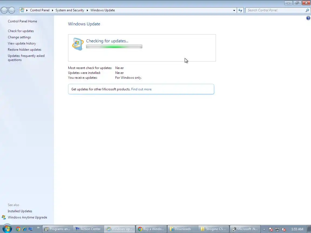Click the muted volume tray icon
Viewport: 311px width, 233px height.
(x=284, y=229)
